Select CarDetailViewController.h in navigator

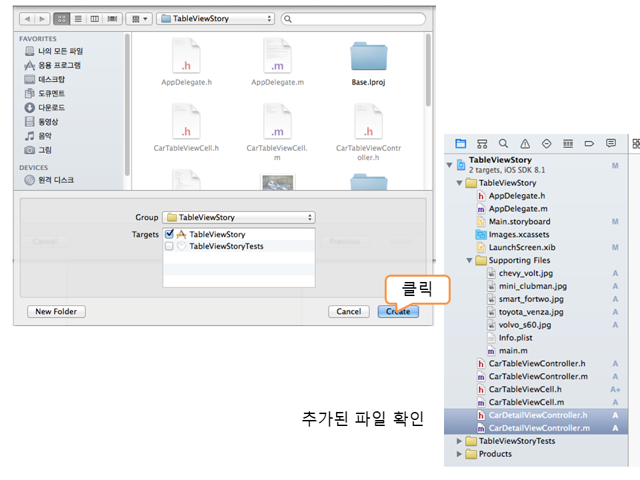(537, 415)
